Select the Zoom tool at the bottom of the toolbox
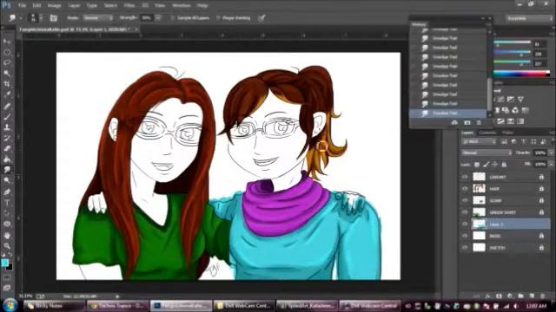The image size is (556, 312). point(7,246)
